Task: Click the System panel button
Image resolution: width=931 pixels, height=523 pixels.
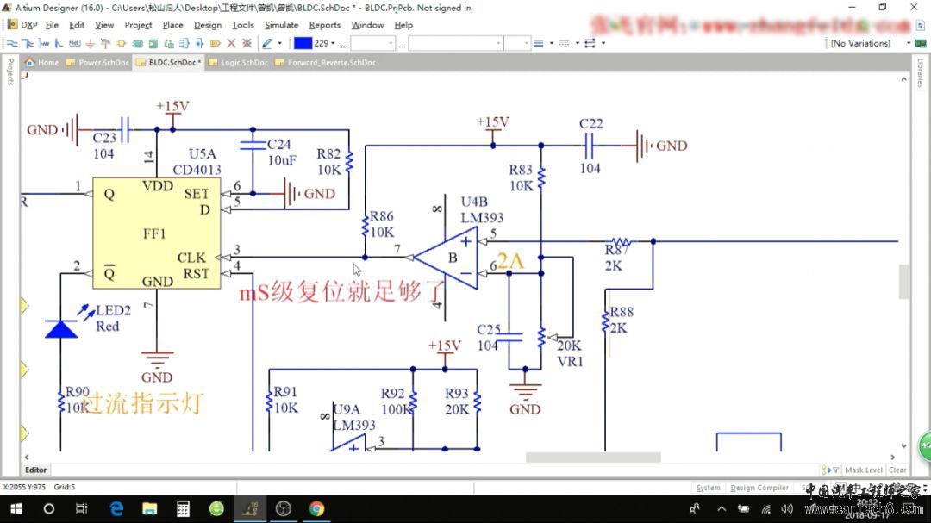Action: pos(708,488)
